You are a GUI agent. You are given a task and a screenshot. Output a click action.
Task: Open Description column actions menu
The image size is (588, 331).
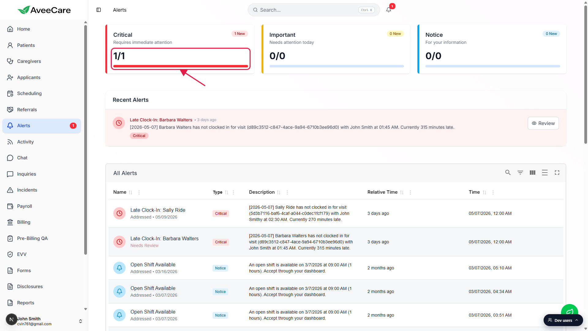click(287, 192)
